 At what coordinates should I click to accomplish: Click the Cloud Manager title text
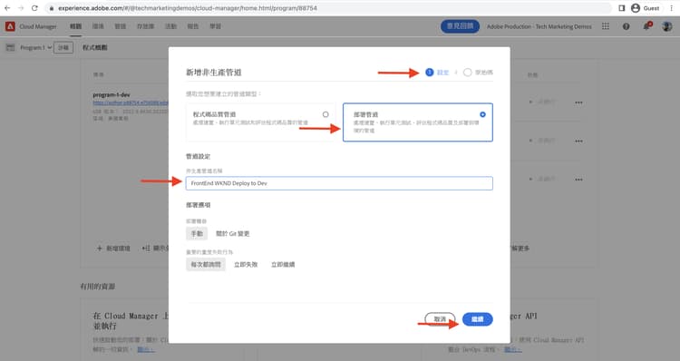[38, 26]
